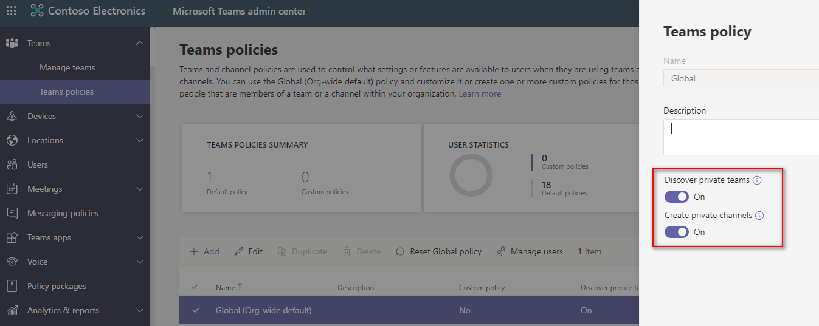
Task: Toggle Discover private teams switch
Action: [x=677, y=197]
